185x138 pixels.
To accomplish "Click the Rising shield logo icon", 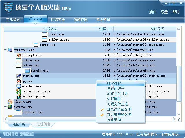I will click(x=8, y=7).
